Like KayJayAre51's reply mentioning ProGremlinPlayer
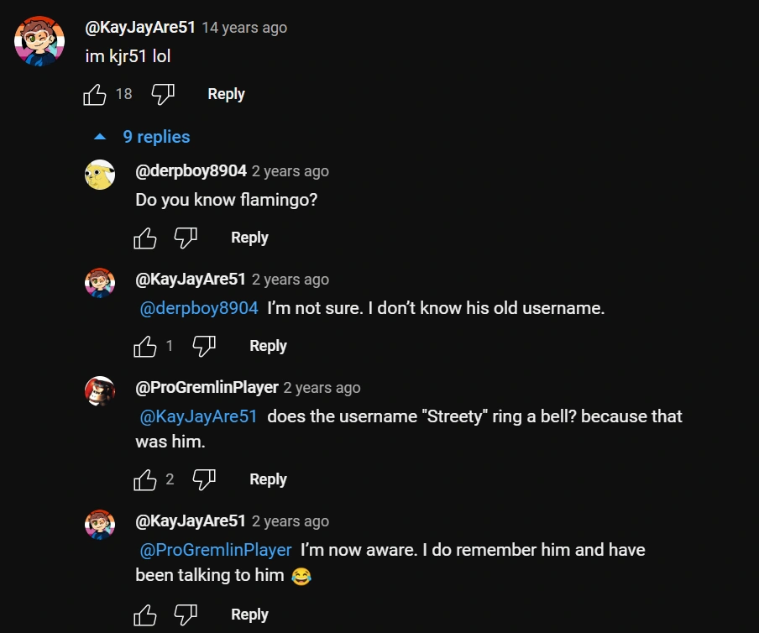The width and height of the screenshot is (759, 633). tap(145, 614)
